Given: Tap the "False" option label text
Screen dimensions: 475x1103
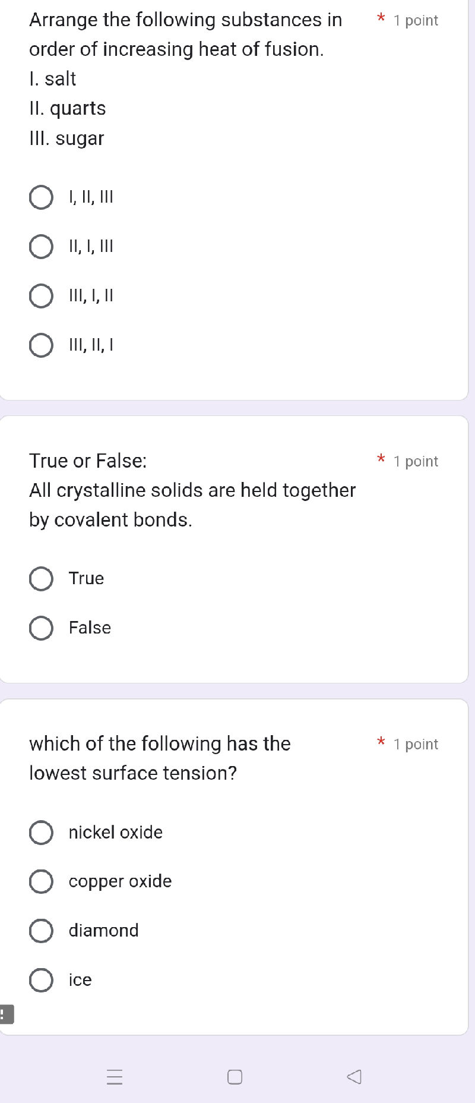Looking at the screenshot, I should point(90,628).
